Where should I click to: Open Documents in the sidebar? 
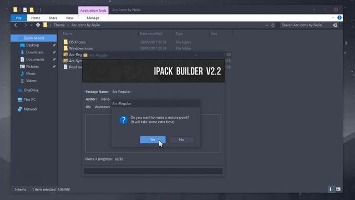click(35, 59)
